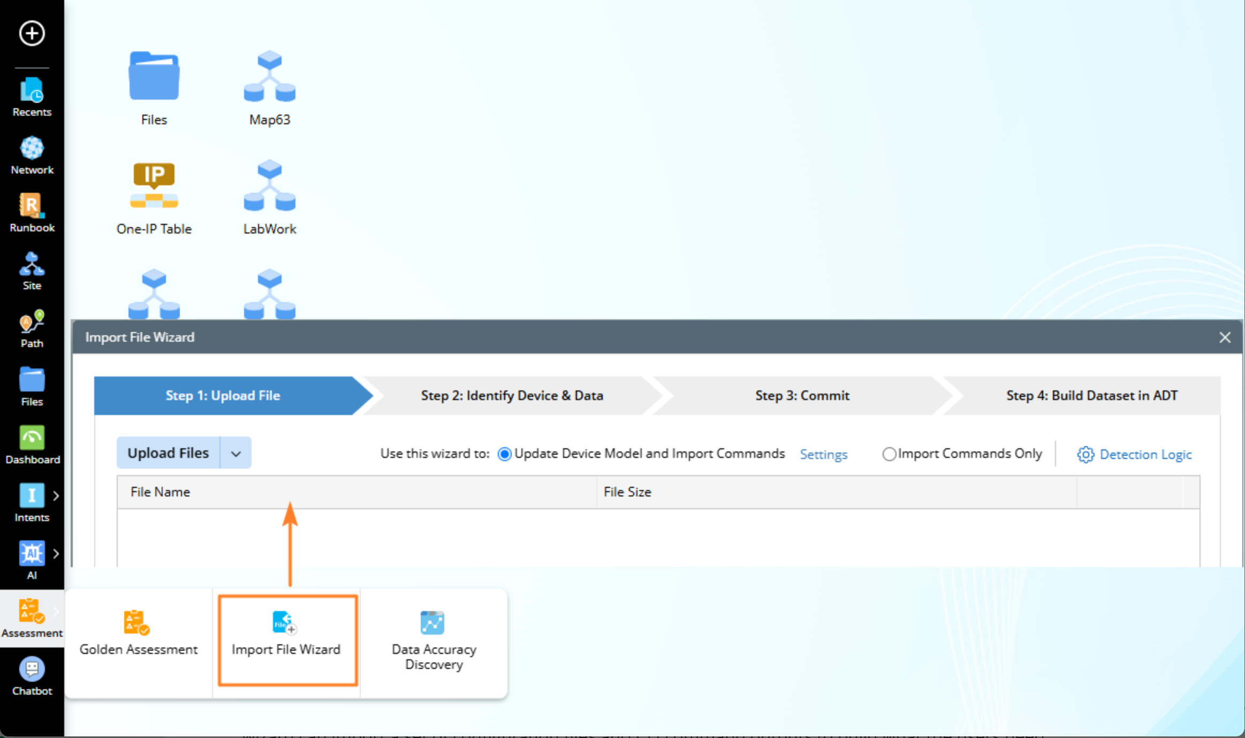Viewport: 1245px width, 738px height.
Task: Go to Step 2: Identify Device & Data
Action: point(512,395)
